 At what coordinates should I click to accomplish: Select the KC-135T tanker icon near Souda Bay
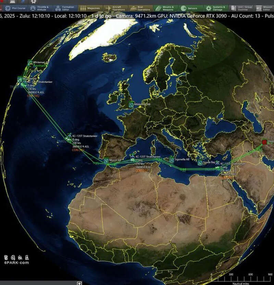point(217,164)
